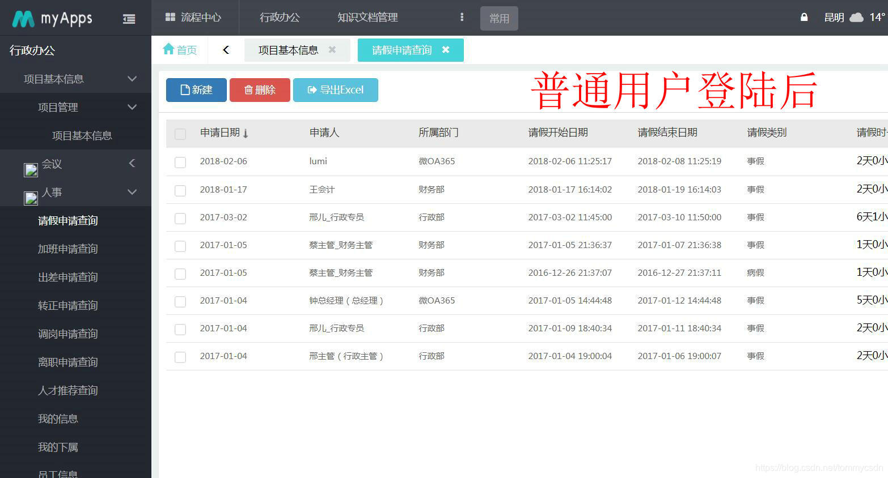Click the 删除 button
888x478 pixels.
point(260,90)
